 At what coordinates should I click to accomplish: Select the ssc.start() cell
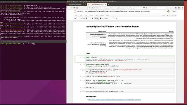tap(130, 87)
